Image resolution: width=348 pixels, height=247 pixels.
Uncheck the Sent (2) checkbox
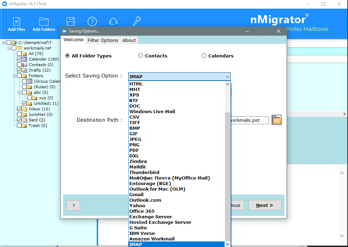click(19, 120)
